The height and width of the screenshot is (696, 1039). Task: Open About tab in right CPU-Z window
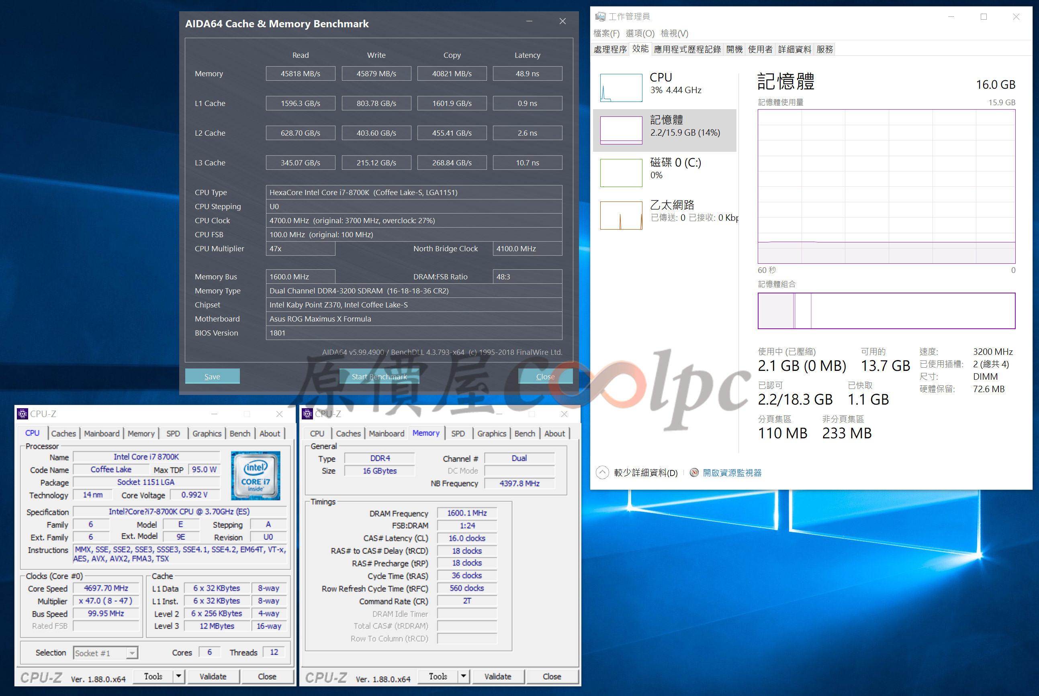[554, 433]
